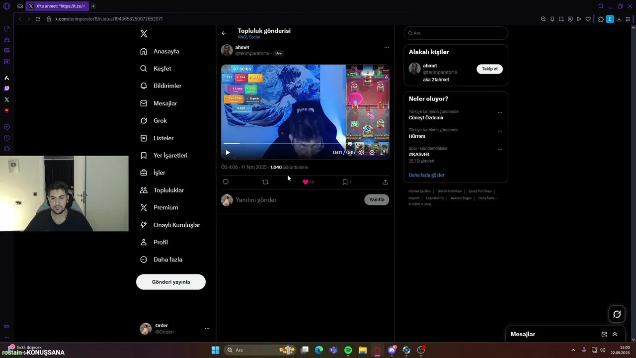636x358 pixels.
Task: Click the reply comment icon
Action: point(226,182)
